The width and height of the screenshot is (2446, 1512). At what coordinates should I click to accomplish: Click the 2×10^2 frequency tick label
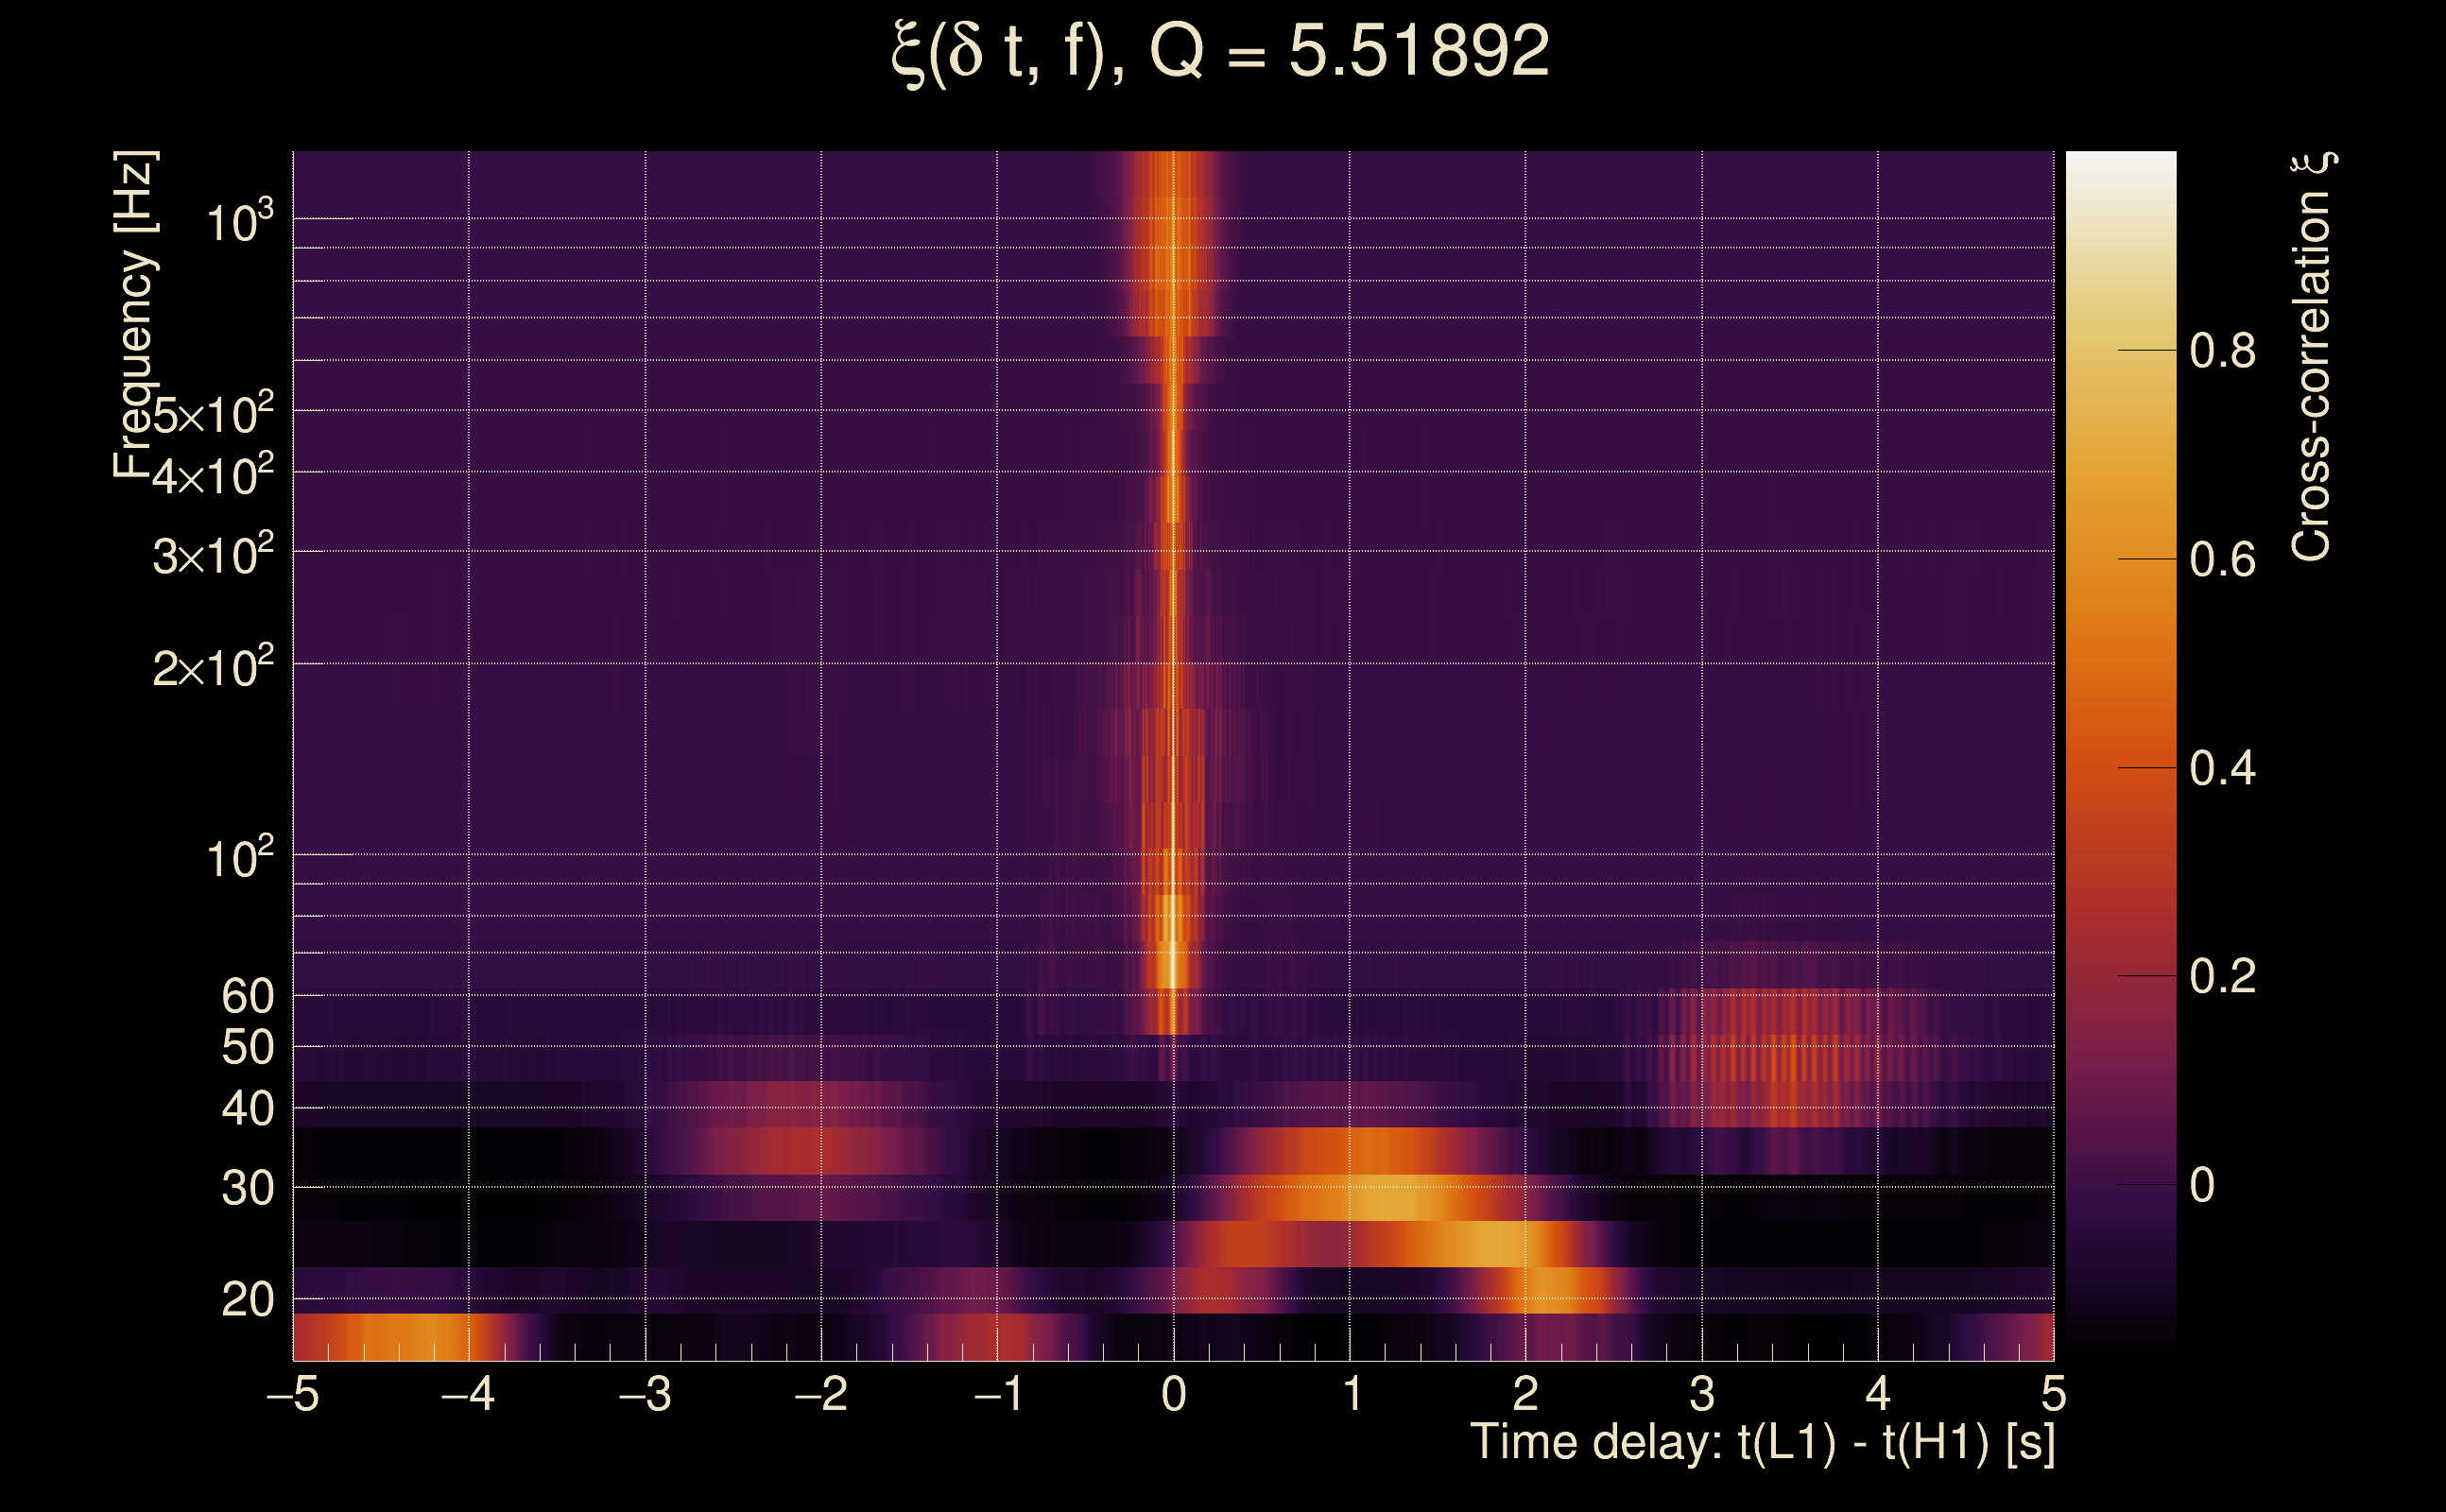[x=213, y=667]
